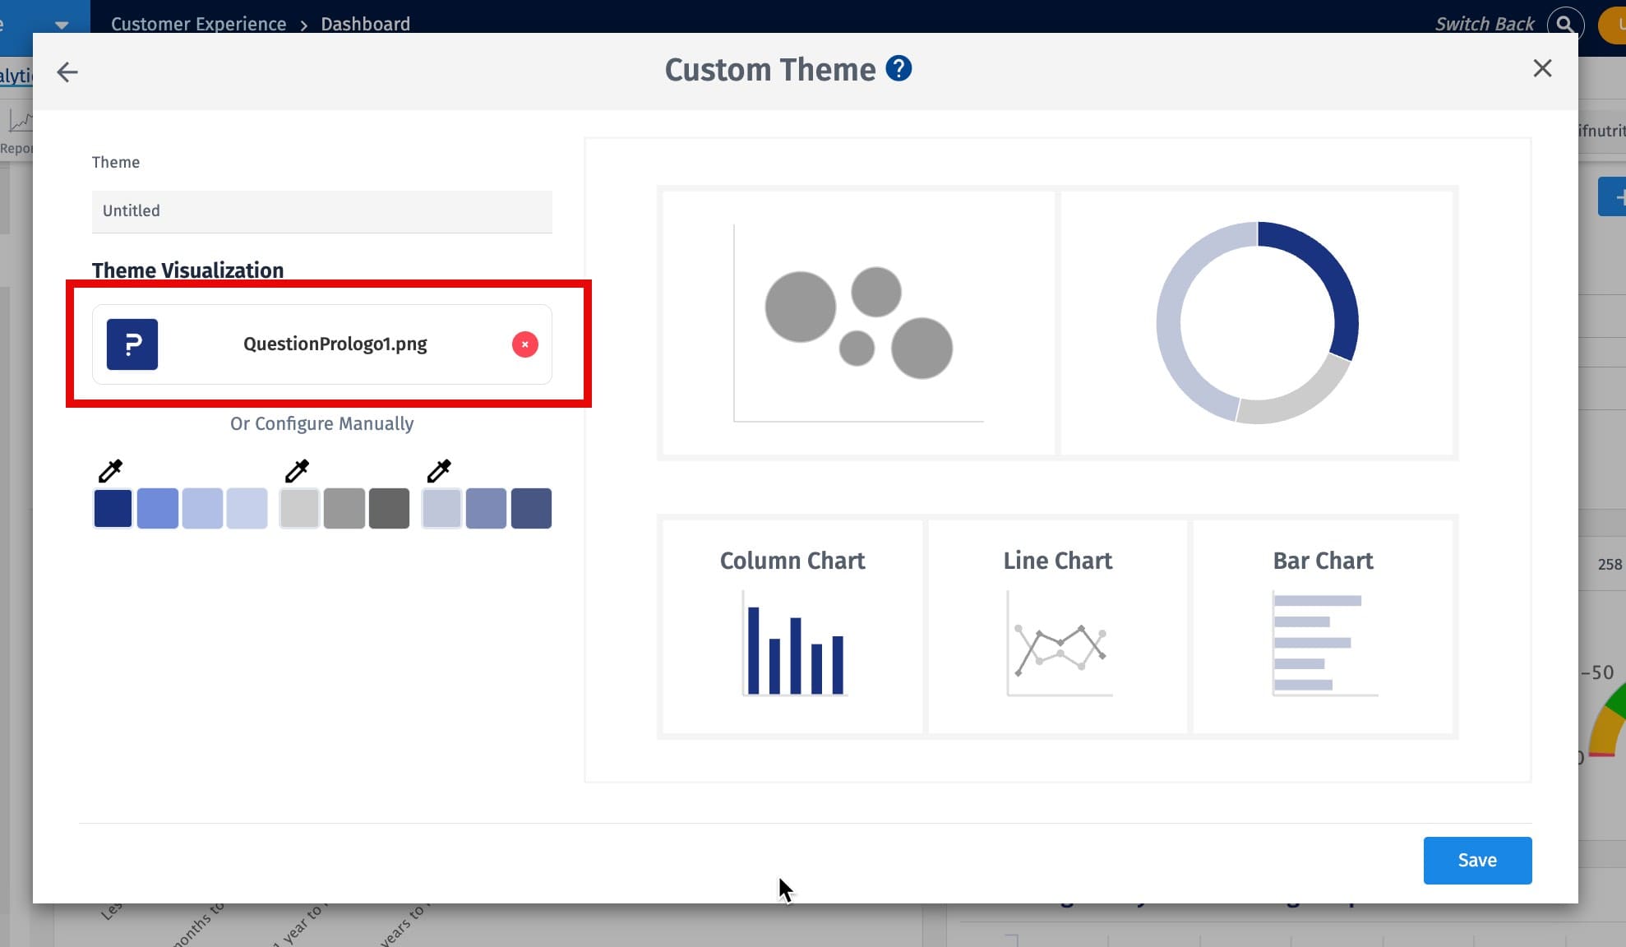Click the Switch Back link
The height and width of the screenshot is (947, 1626).
point(1484,24)
